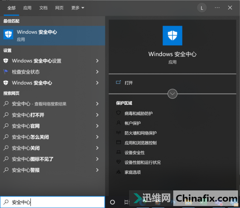Viewport: 240px width, 208px height.
Task: Click the search icon beside 安全中心官网
Action: [6, 126]
